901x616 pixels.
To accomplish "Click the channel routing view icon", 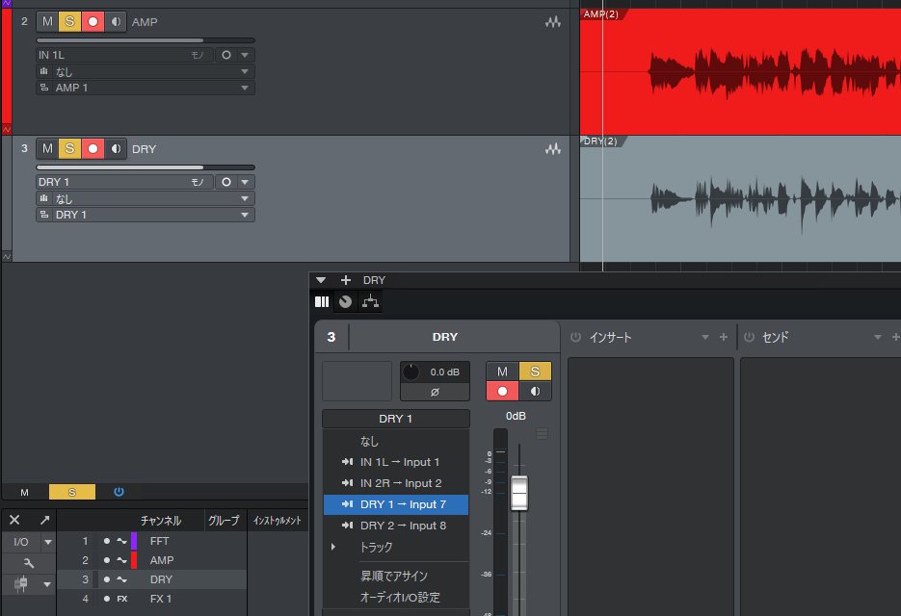I will point(370,301).
